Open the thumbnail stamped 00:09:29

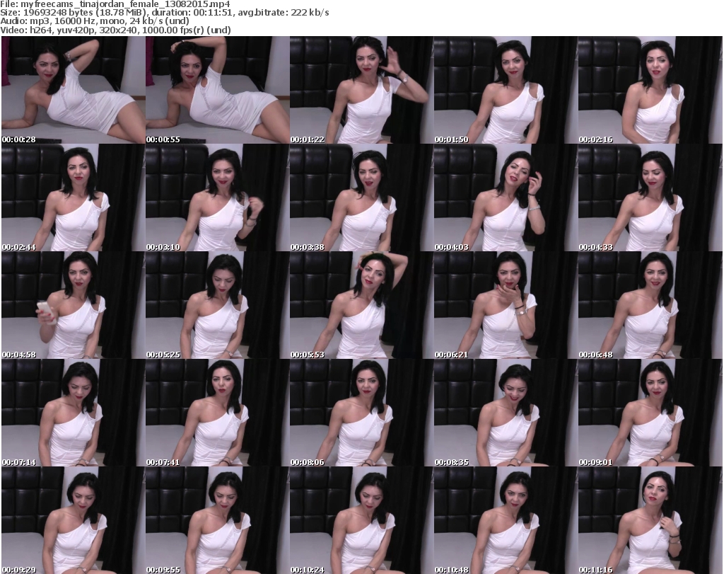tap(73, 520)
